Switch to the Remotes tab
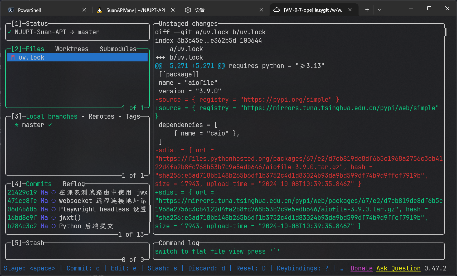 (x=101, y=117)
